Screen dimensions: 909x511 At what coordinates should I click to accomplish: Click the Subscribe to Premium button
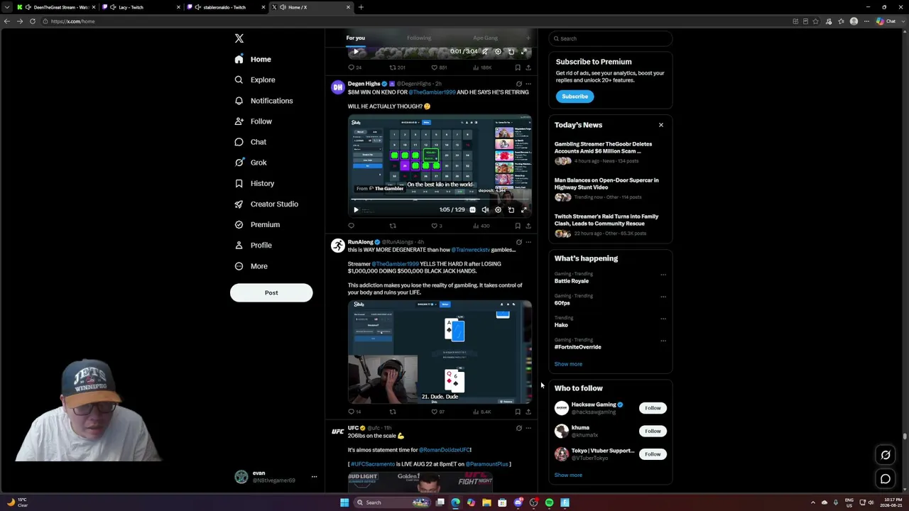(575, 97)
